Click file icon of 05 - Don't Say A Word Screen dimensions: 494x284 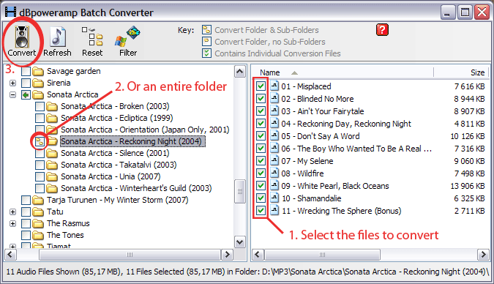[274, 136]
